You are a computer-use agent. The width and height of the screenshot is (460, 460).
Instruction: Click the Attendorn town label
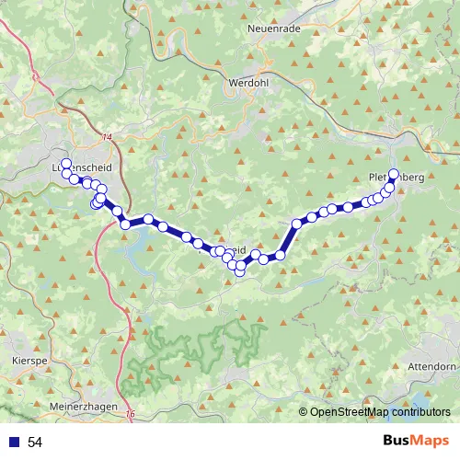(431, 366)
